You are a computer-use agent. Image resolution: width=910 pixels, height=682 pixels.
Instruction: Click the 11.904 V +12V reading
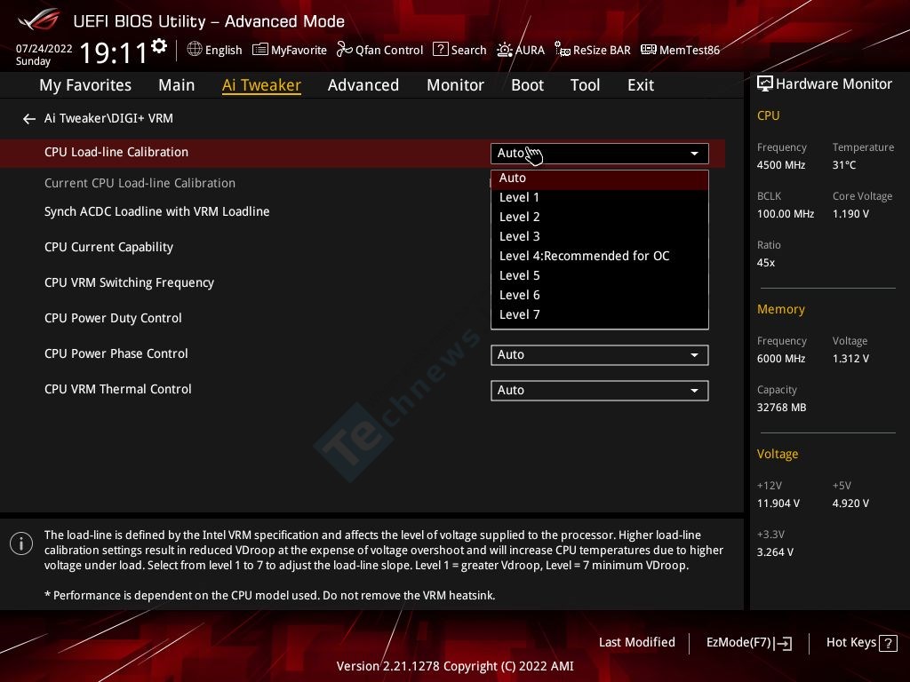[778, 504]
